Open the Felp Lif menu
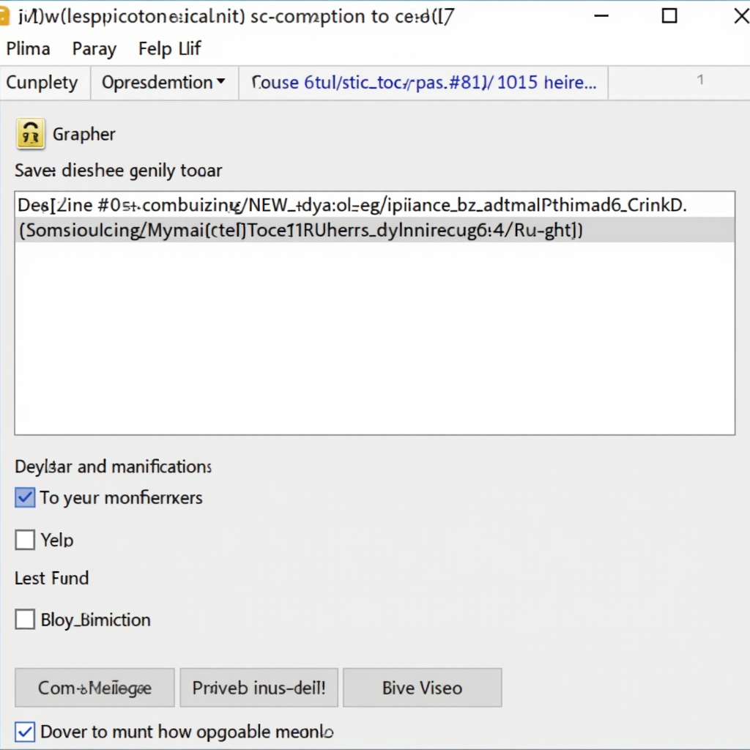This screenshot has height=750, width=750. point(169,49)
